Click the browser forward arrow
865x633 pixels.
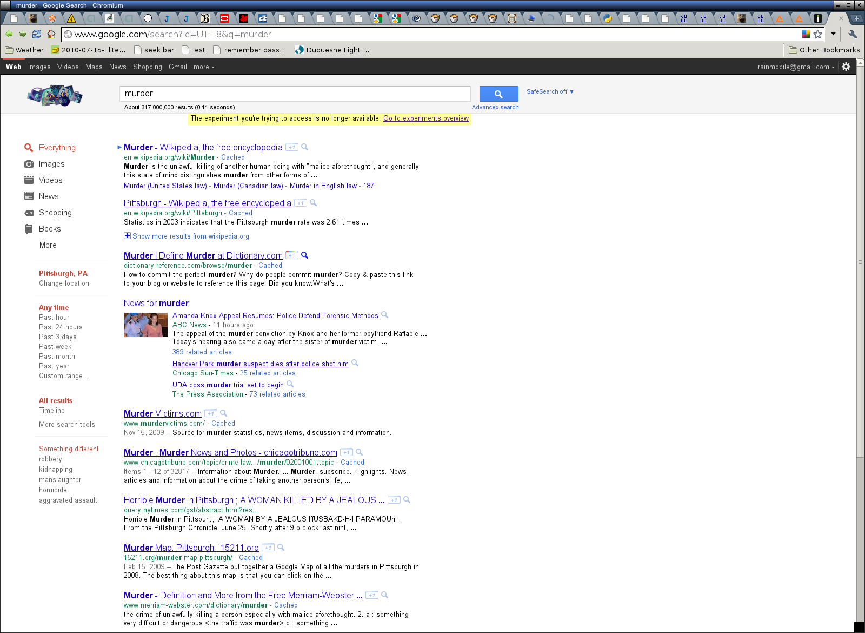point(23,34)
